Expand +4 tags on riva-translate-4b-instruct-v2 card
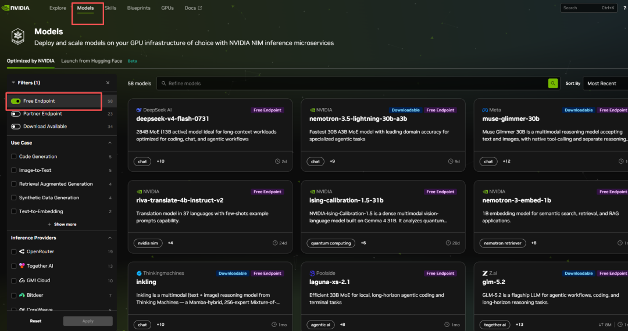 click(170, 243)
